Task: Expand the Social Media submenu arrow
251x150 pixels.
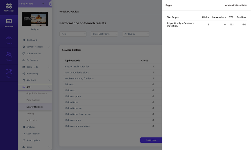Action: pos(49,67)
